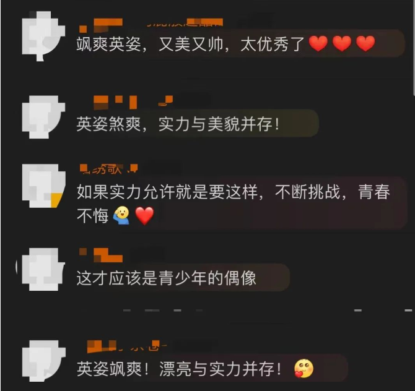Click the second red heart emoji in top comment

pos(342,44)
